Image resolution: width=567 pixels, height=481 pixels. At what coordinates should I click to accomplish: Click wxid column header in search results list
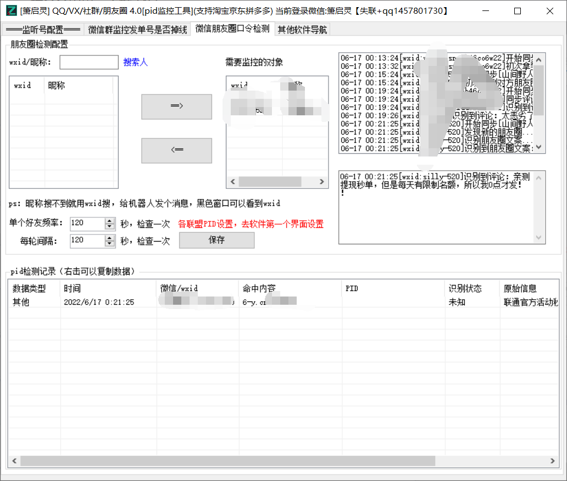pyautogui.click(x=27, y=85)
